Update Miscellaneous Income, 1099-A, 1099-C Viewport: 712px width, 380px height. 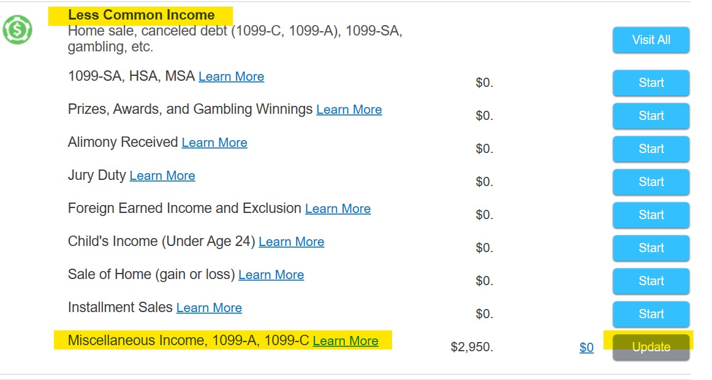pyautogui.click(x=651, y=348)
